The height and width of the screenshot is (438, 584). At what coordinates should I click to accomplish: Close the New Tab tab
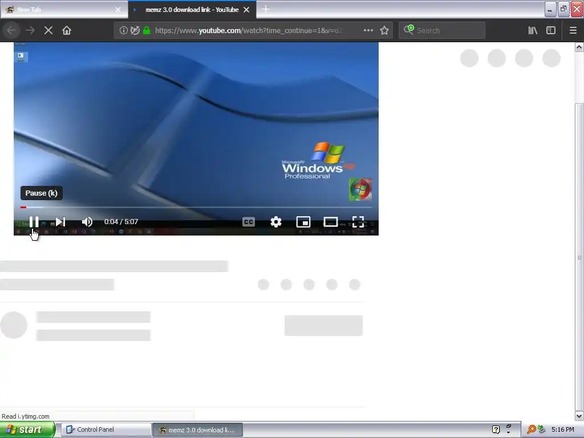click(x=117, y=10)
